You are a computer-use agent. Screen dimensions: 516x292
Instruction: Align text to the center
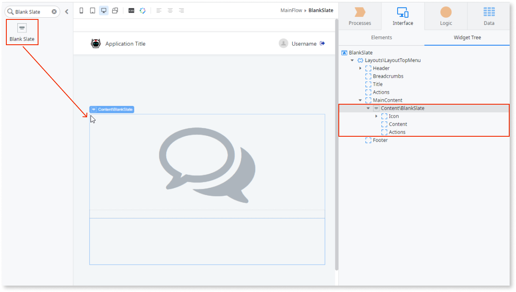coord(170,11)
